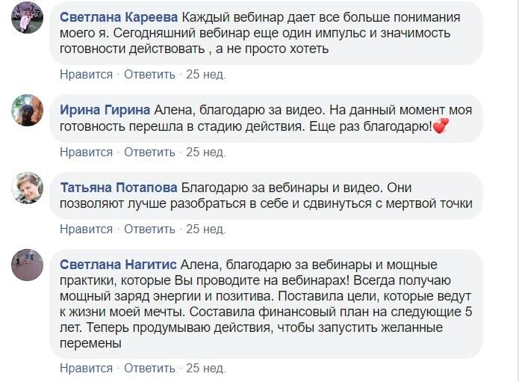Open timestamp of Татьяна Потапова's comment
519x382 pixels.
click(x=205, y=229)
